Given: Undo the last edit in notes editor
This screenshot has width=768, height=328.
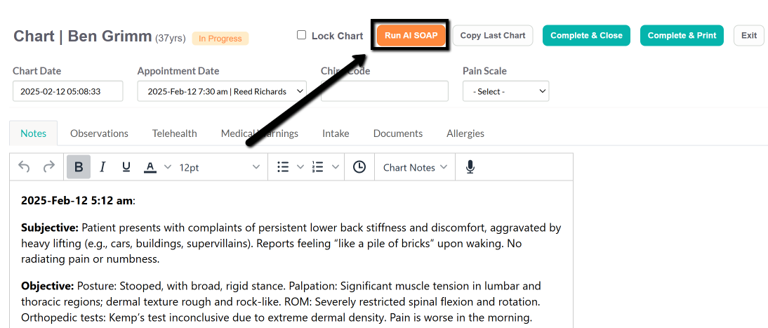Looking at the screenshot, I should pyautogui.click(x=24, y=167).
